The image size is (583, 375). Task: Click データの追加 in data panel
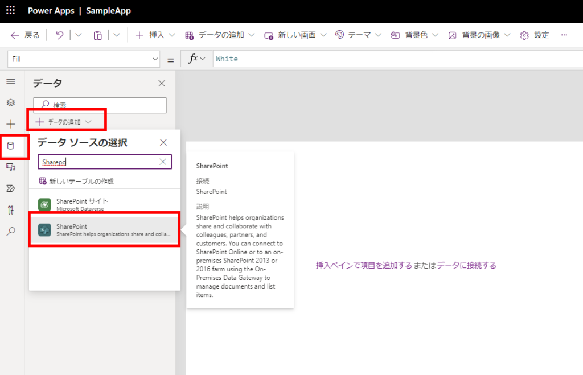[64, 122]
